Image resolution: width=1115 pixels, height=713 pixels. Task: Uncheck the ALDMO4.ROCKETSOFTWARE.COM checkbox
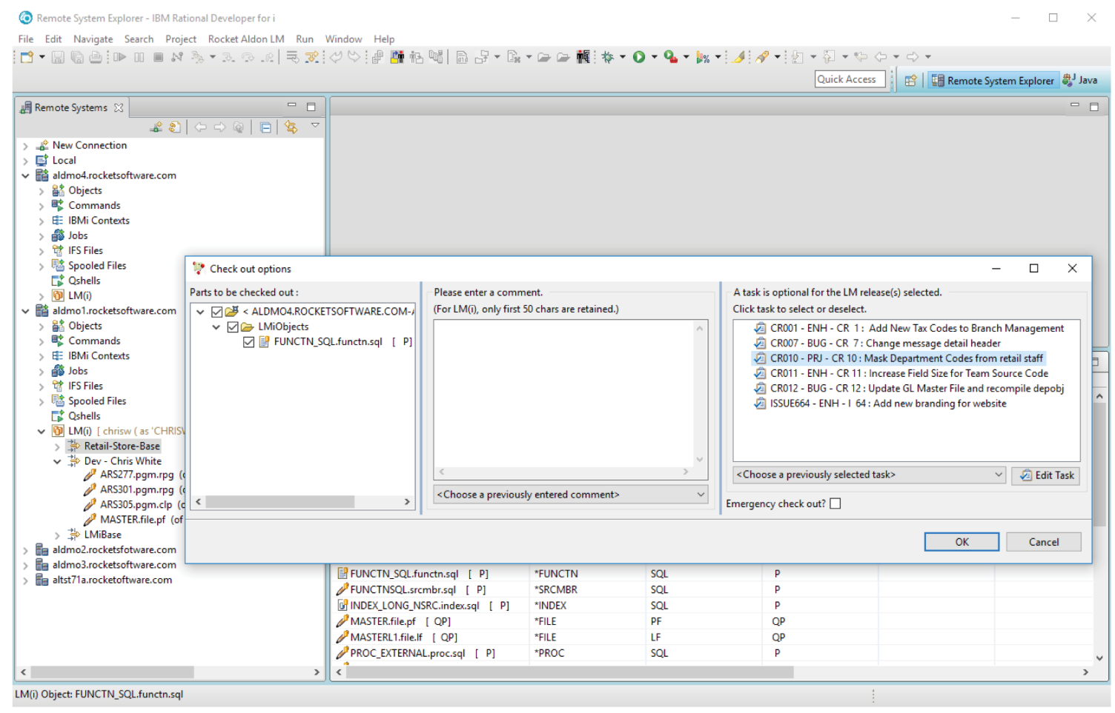pyautogui.click(x=217, y=312)
